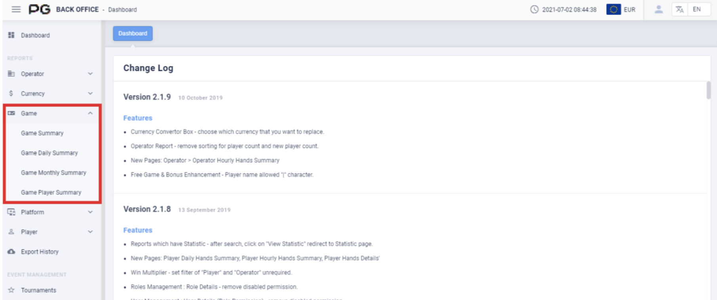Expand the Platform section

[90, 212]
